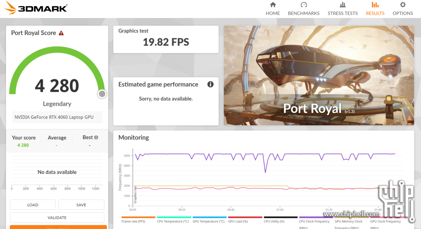Click the Graphics test heading
This screenshot has width=421, height=229.
coord(133,31)
